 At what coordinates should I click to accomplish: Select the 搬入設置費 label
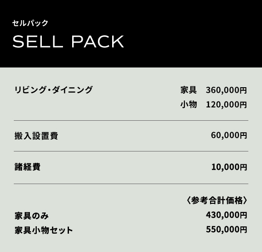pyautogui.click(x=36, y=136)
